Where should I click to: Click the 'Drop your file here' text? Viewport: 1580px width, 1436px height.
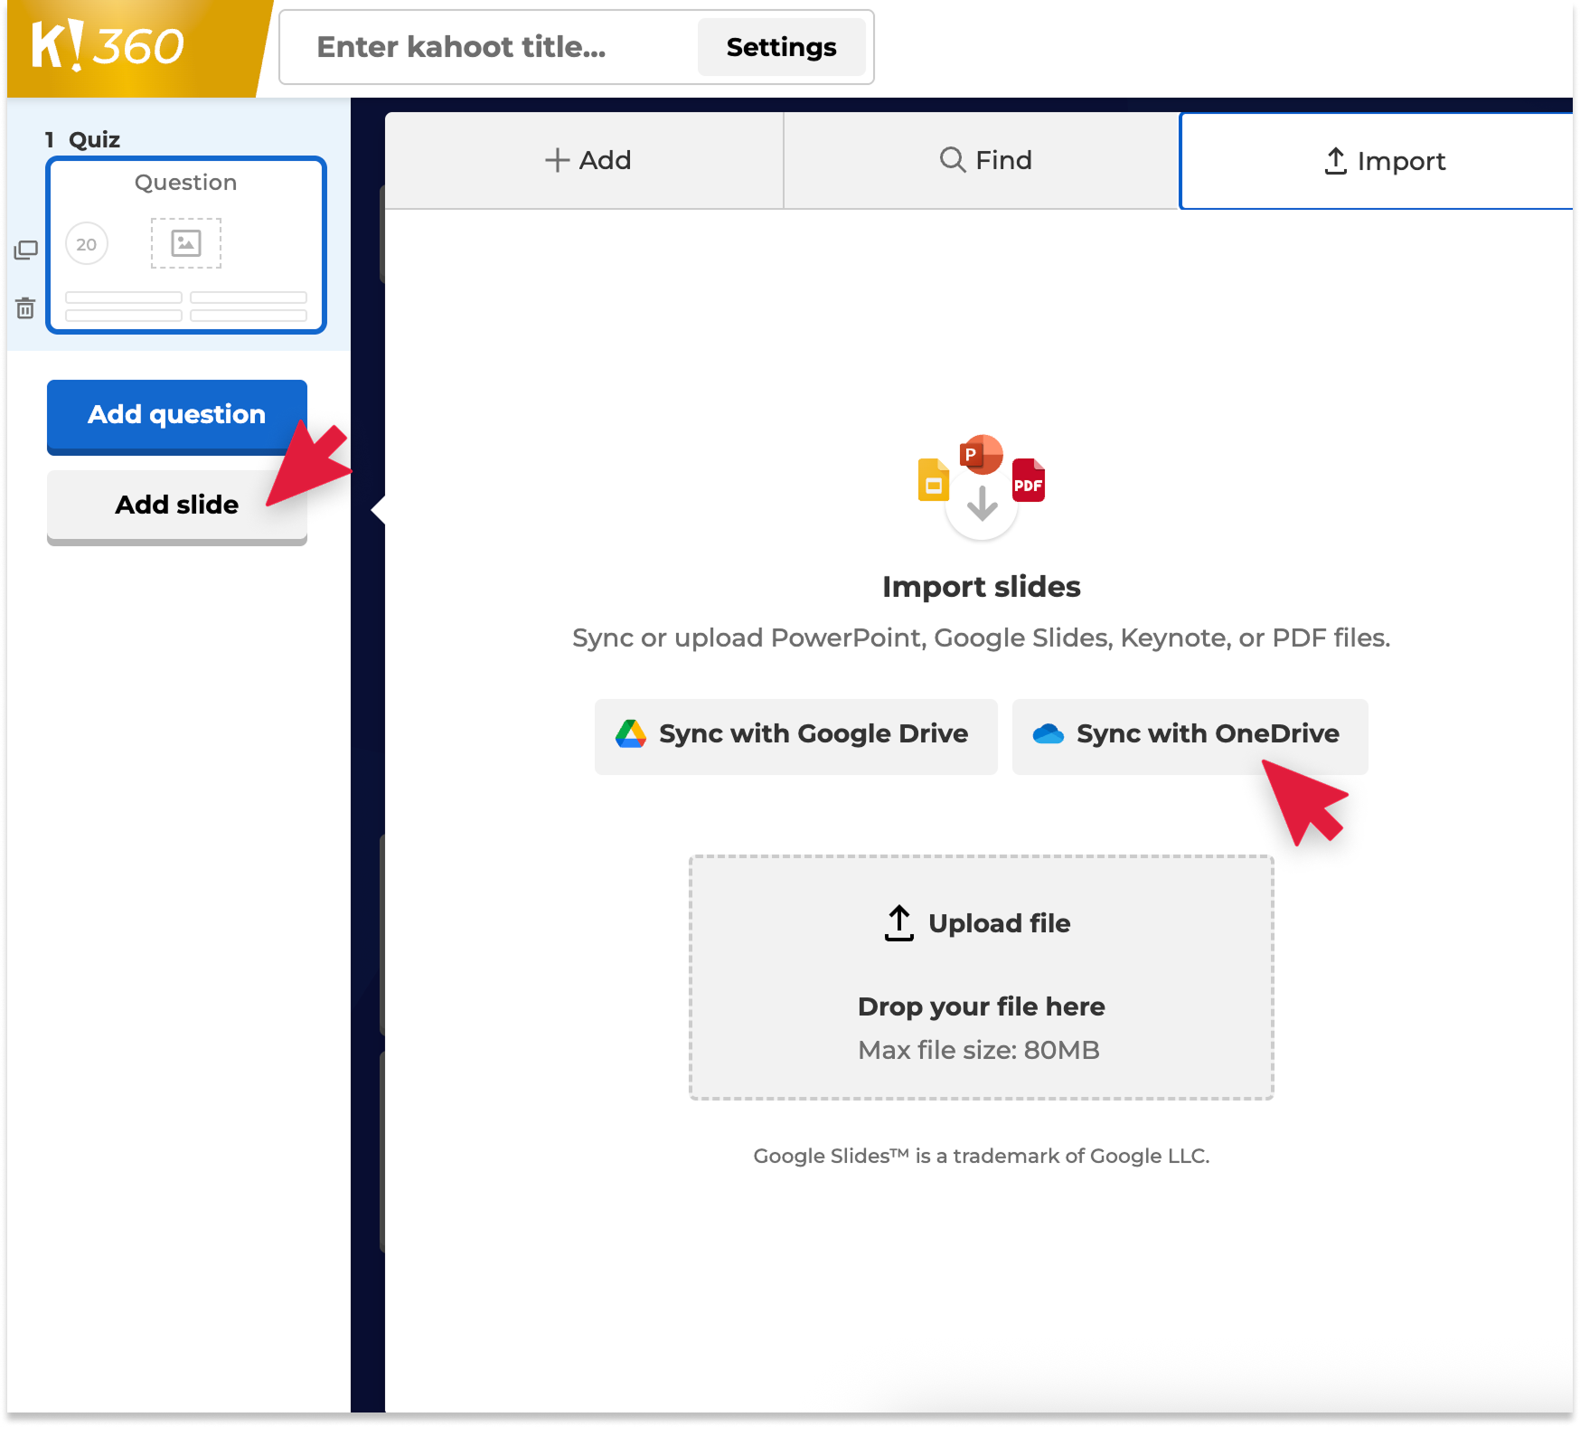tap(981, 1006)
